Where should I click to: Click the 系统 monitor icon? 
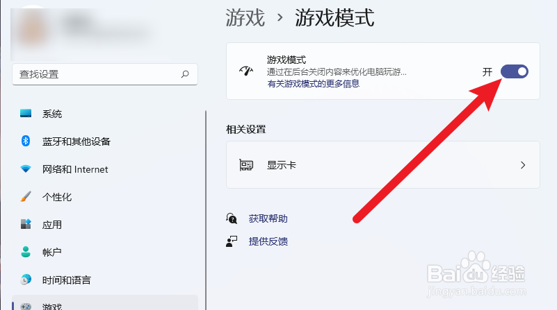26,113
